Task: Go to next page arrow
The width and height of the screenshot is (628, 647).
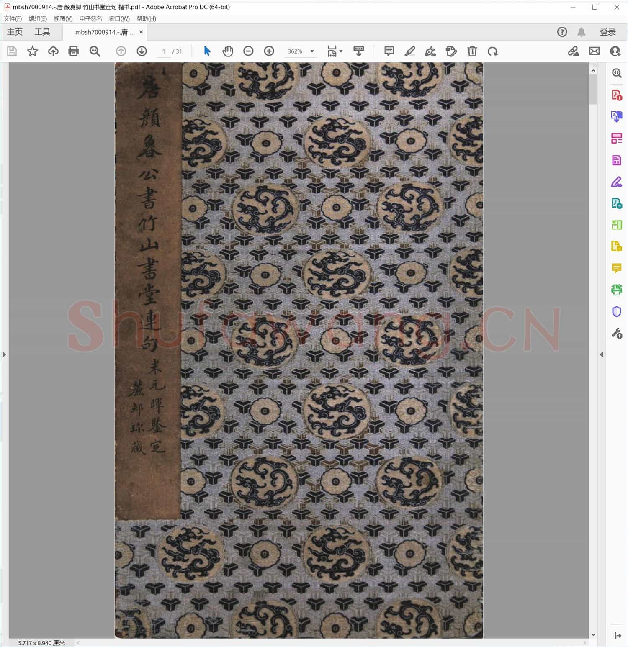Action: click(142, 51)
